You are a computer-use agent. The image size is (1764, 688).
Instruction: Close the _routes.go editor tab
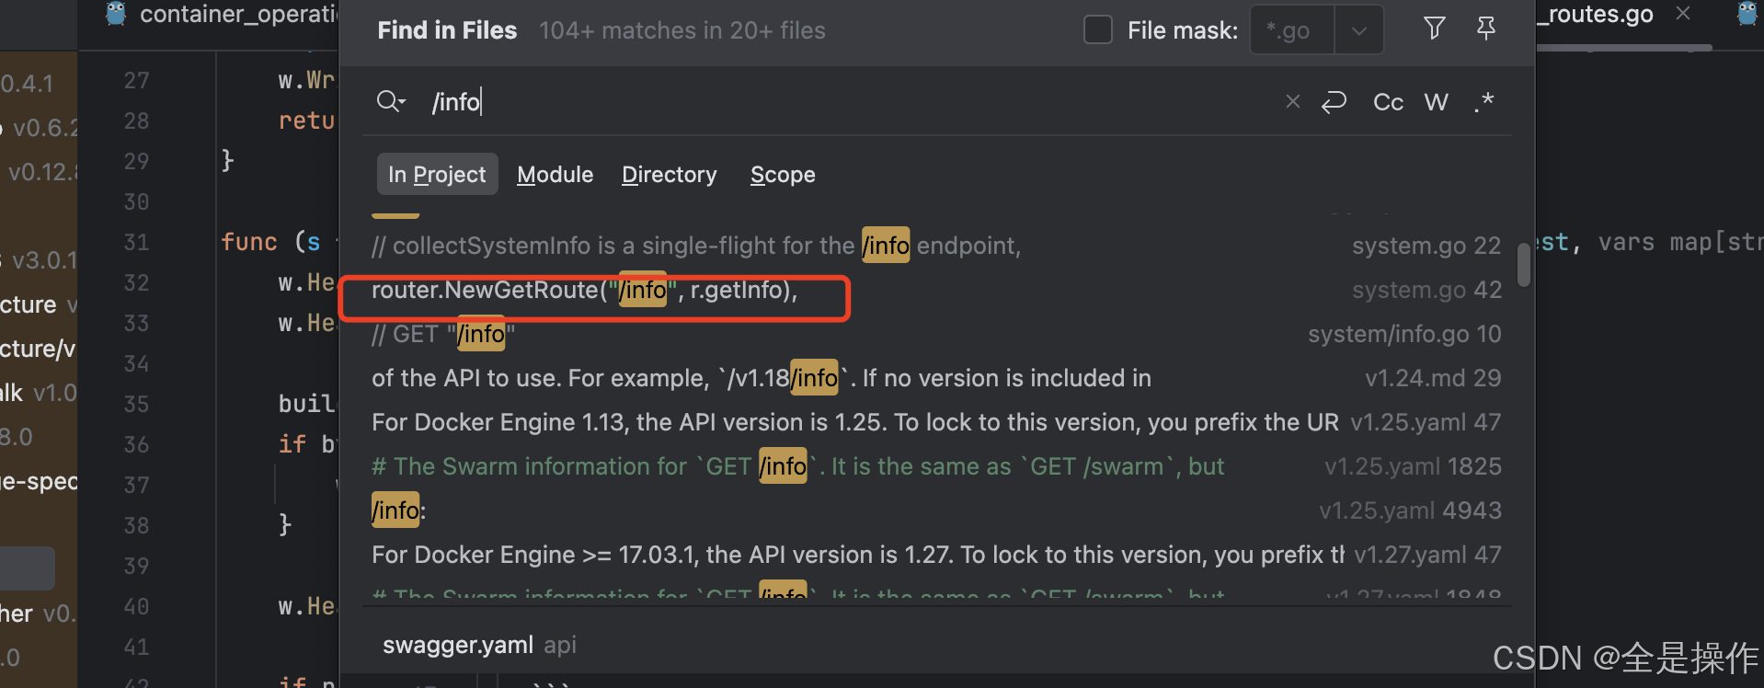[1683, 13]
